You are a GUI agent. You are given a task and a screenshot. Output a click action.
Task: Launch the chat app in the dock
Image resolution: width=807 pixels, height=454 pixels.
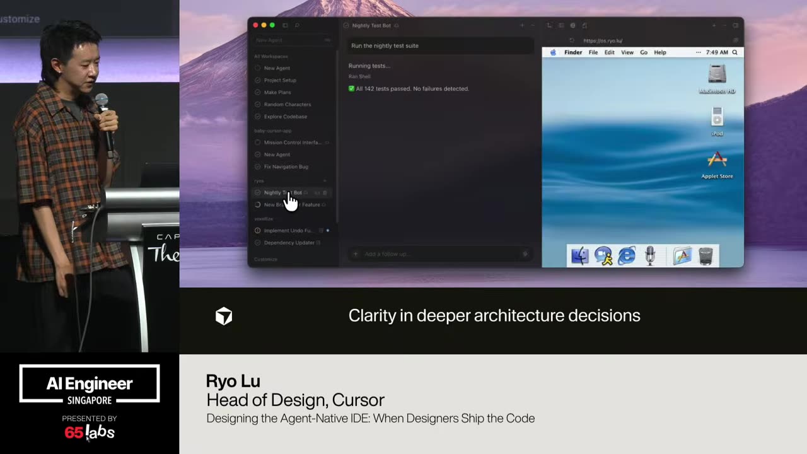pos(603,255)
